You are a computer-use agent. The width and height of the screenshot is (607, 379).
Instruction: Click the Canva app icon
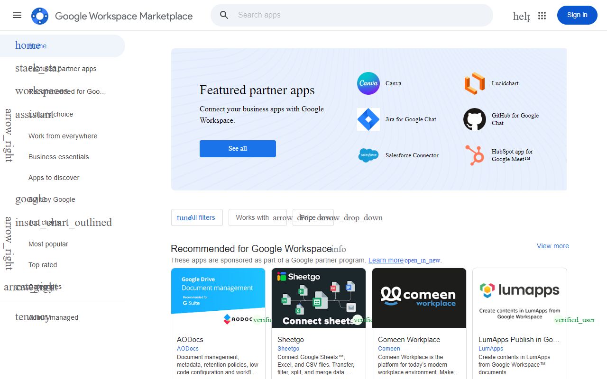pyautogui.click(x=368, y=83)
